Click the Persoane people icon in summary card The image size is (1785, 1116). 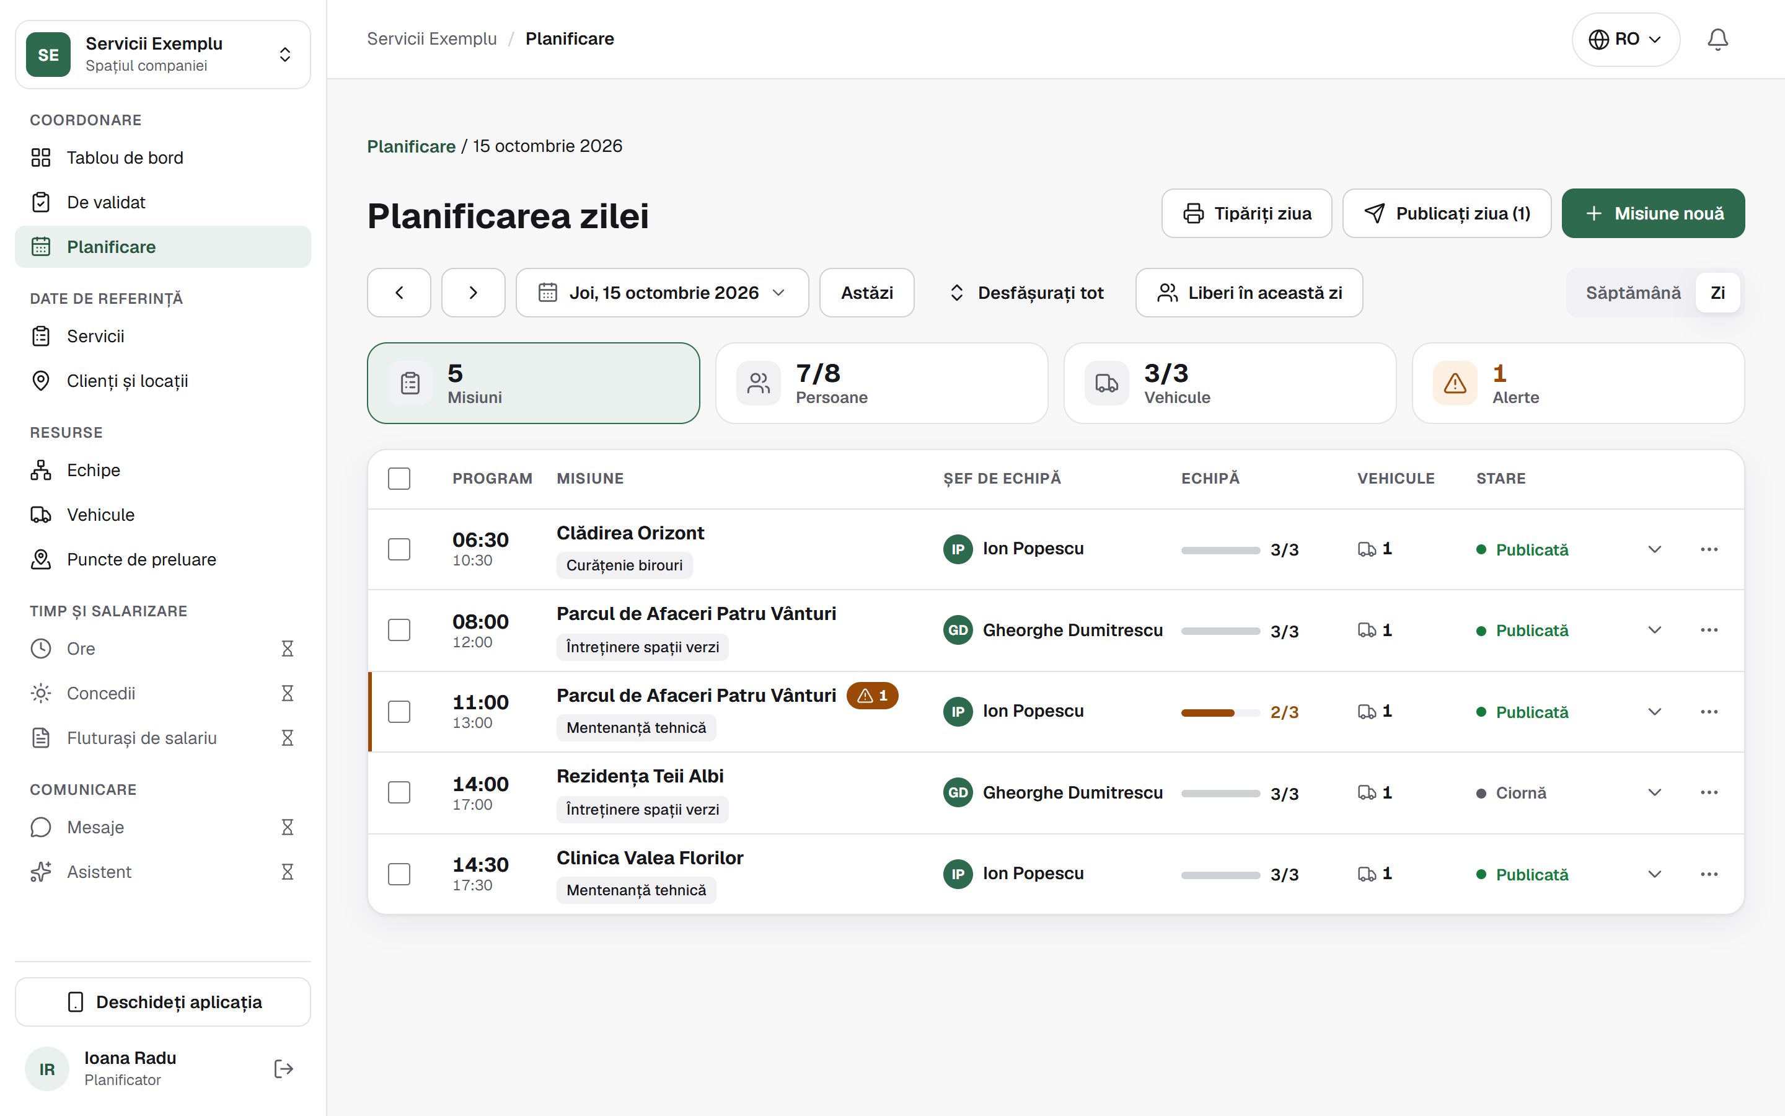758,383
